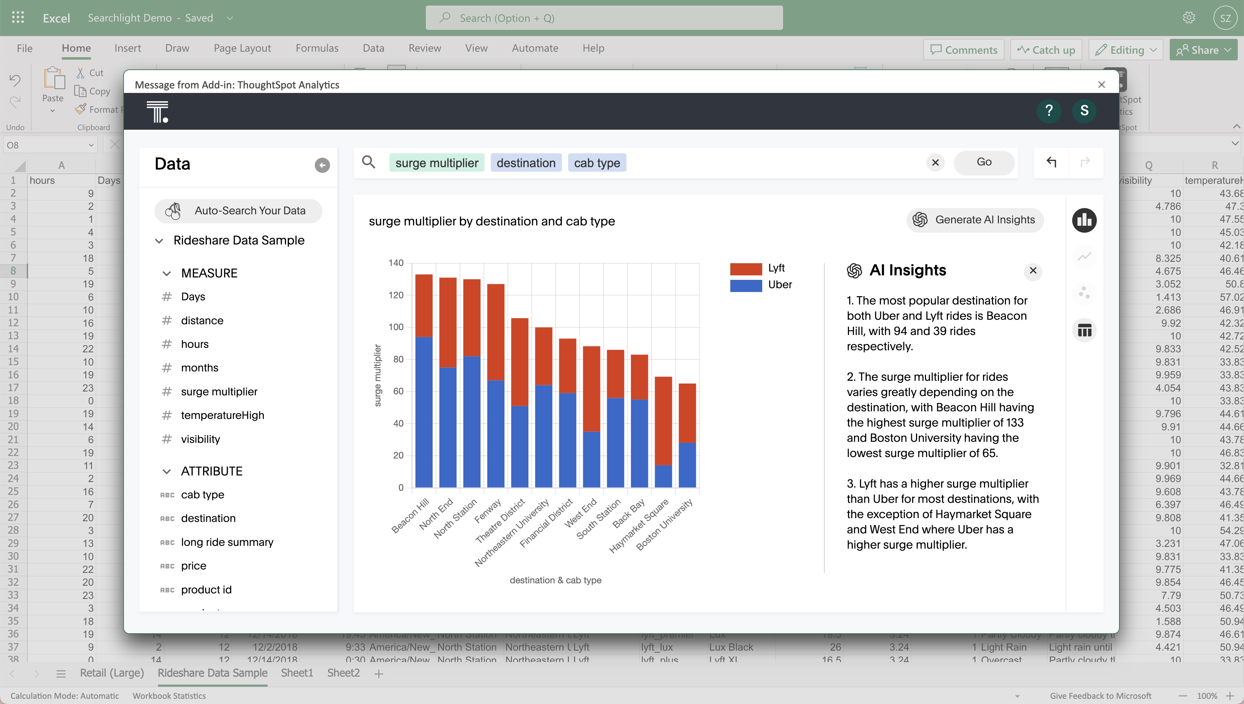Open the Excel app launcher grid
This screenshot has width=1244, height=704.
pos(18,18)
